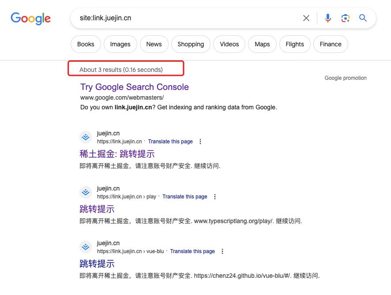
Task: Translate the link.juejin.cn › play page
Action: pos(184,197)
